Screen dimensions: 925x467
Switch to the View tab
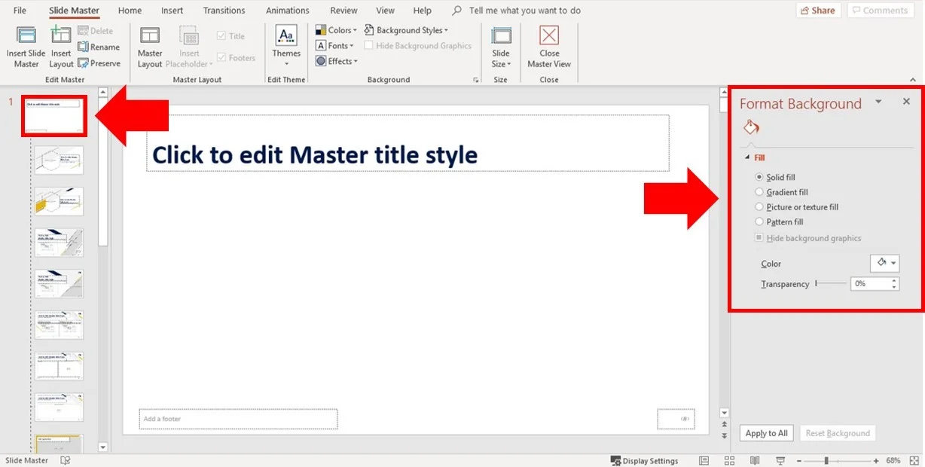385,11
